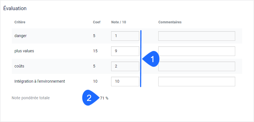This screenshot has height=122, width=254.
Task: Click the note field for danger
Action: [x=125, y=36]
